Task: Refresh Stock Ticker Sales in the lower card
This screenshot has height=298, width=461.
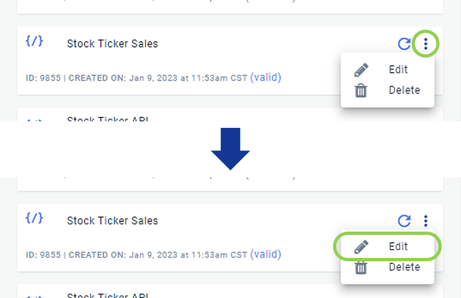Action: point(404,221)
